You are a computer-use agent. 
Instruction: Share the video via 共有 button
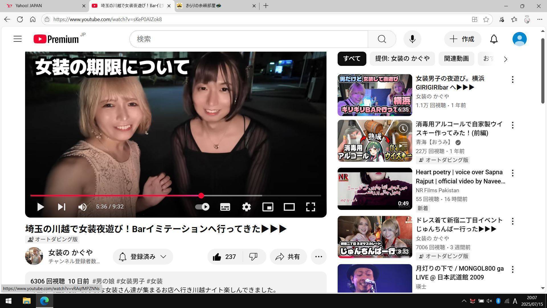coord(288,257)
